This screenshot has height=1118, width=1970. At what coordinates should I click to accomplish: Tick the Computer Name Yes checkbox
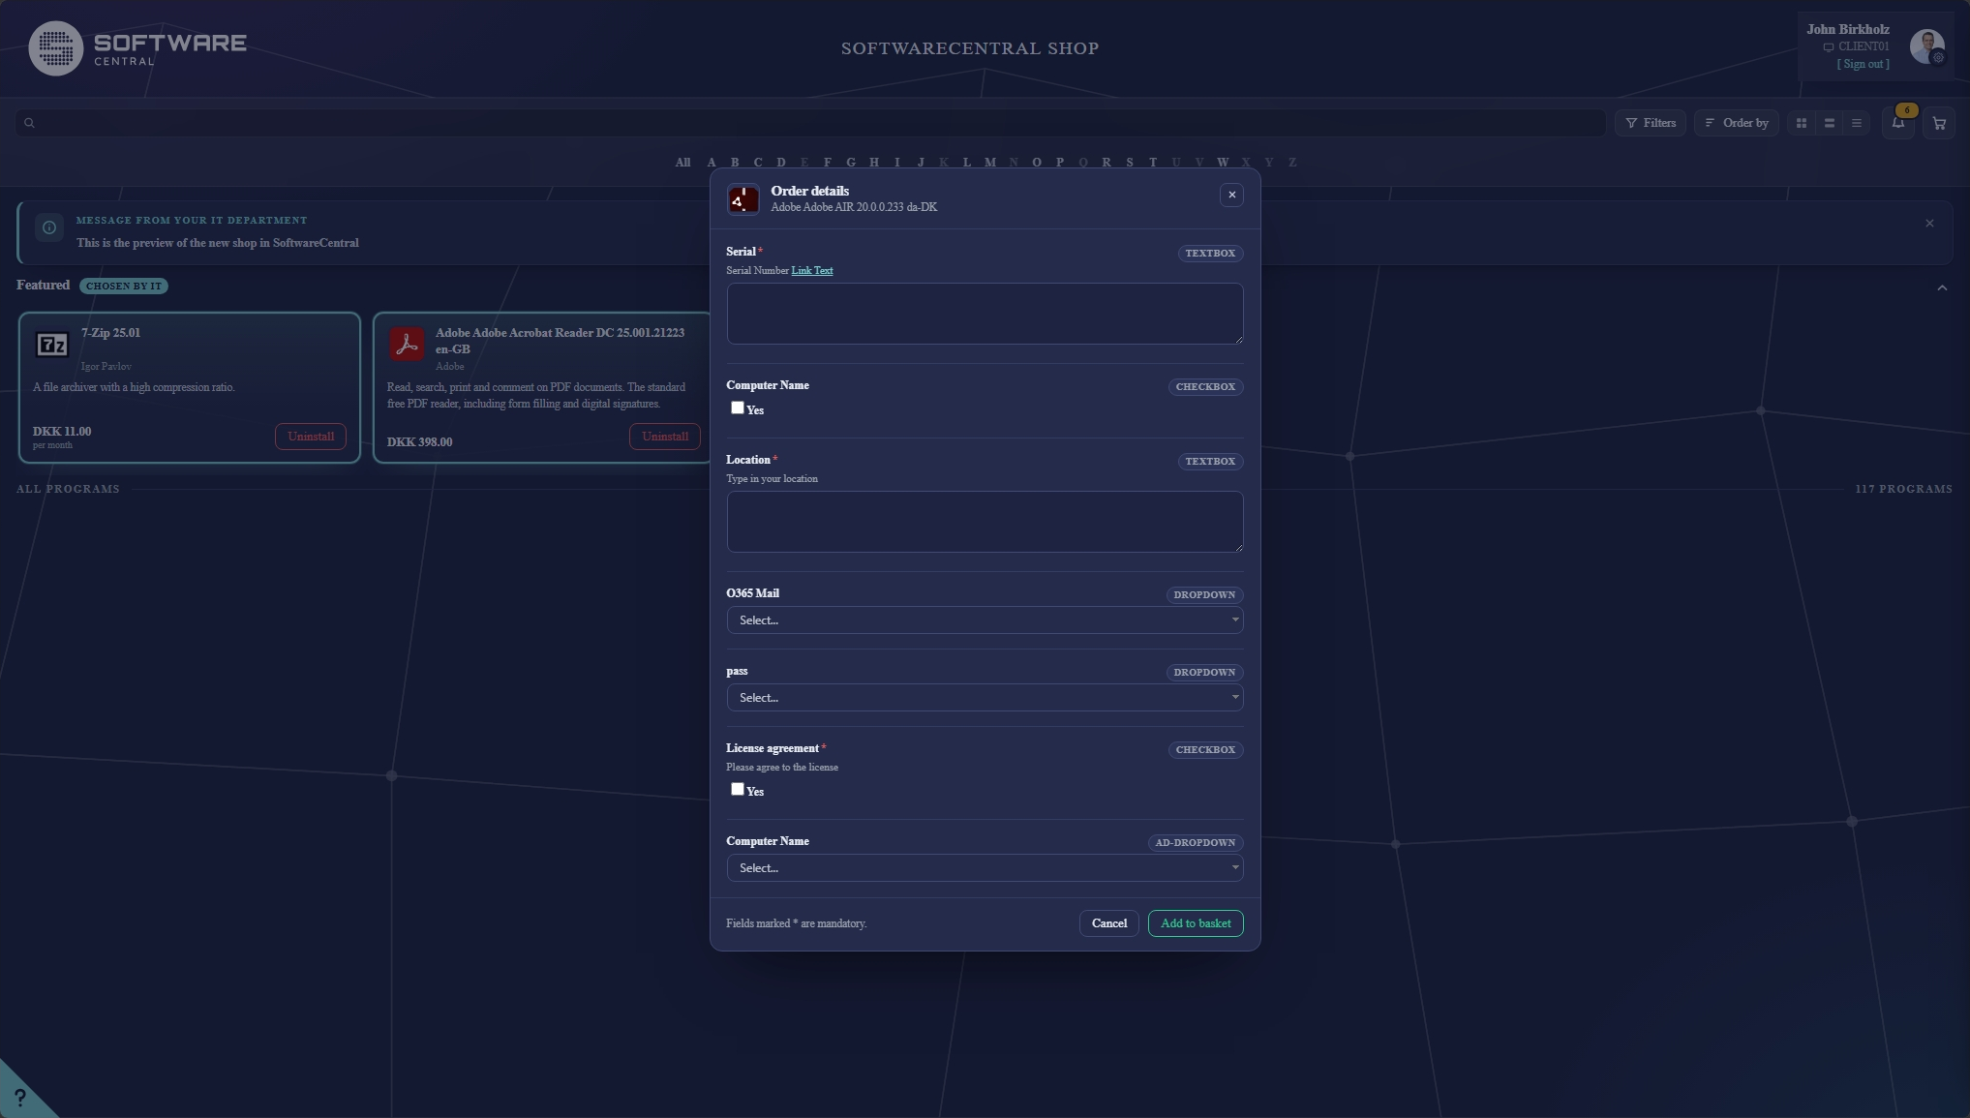[738, 408]
